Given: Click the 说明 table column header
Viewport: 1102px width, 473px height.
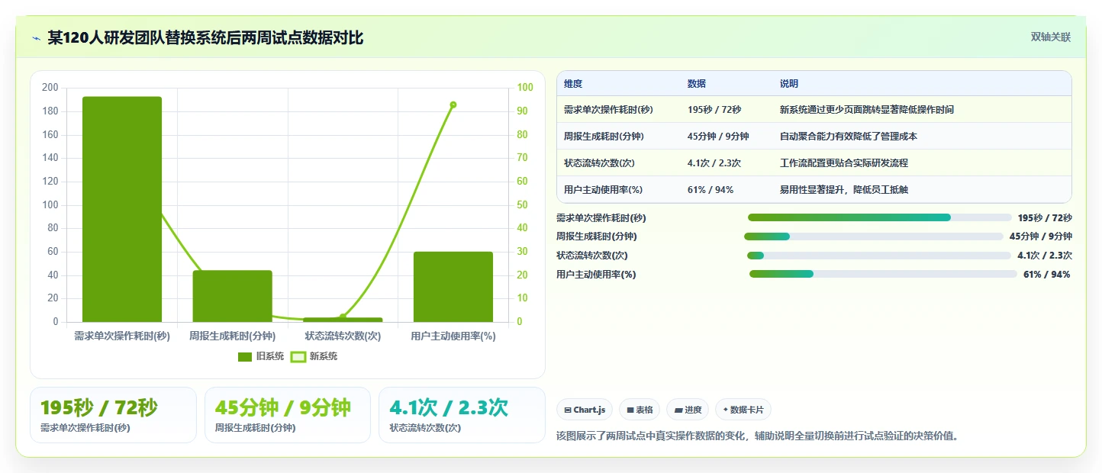Looking at the screenshot, I should 789,84.
